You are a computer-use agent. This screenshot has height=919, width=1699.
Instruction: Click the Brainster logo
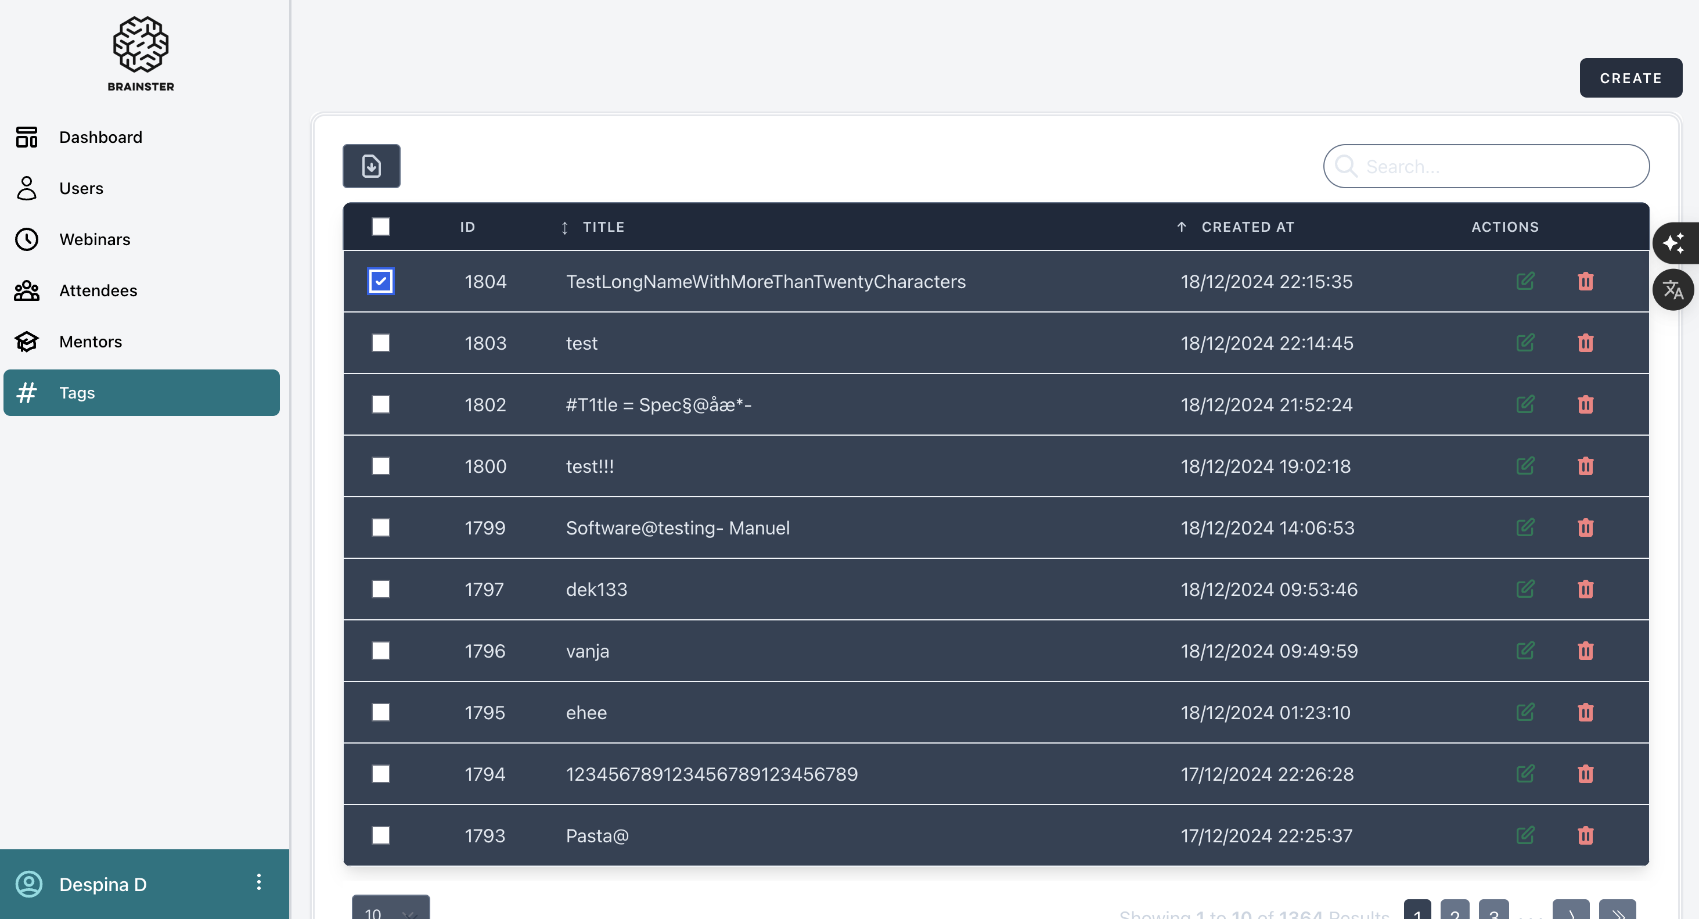tap(141, 54)
